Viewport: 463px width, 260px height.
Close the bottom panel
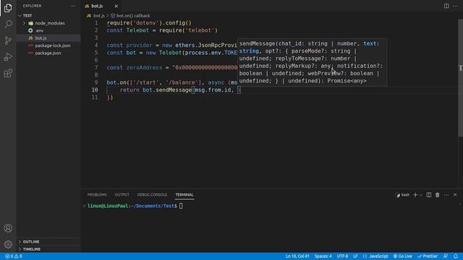pos(455,195)
